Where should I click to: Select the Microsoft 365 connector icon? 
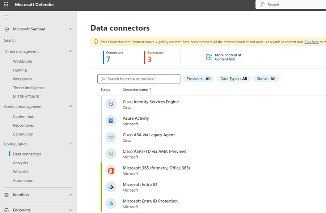(111, 170)
